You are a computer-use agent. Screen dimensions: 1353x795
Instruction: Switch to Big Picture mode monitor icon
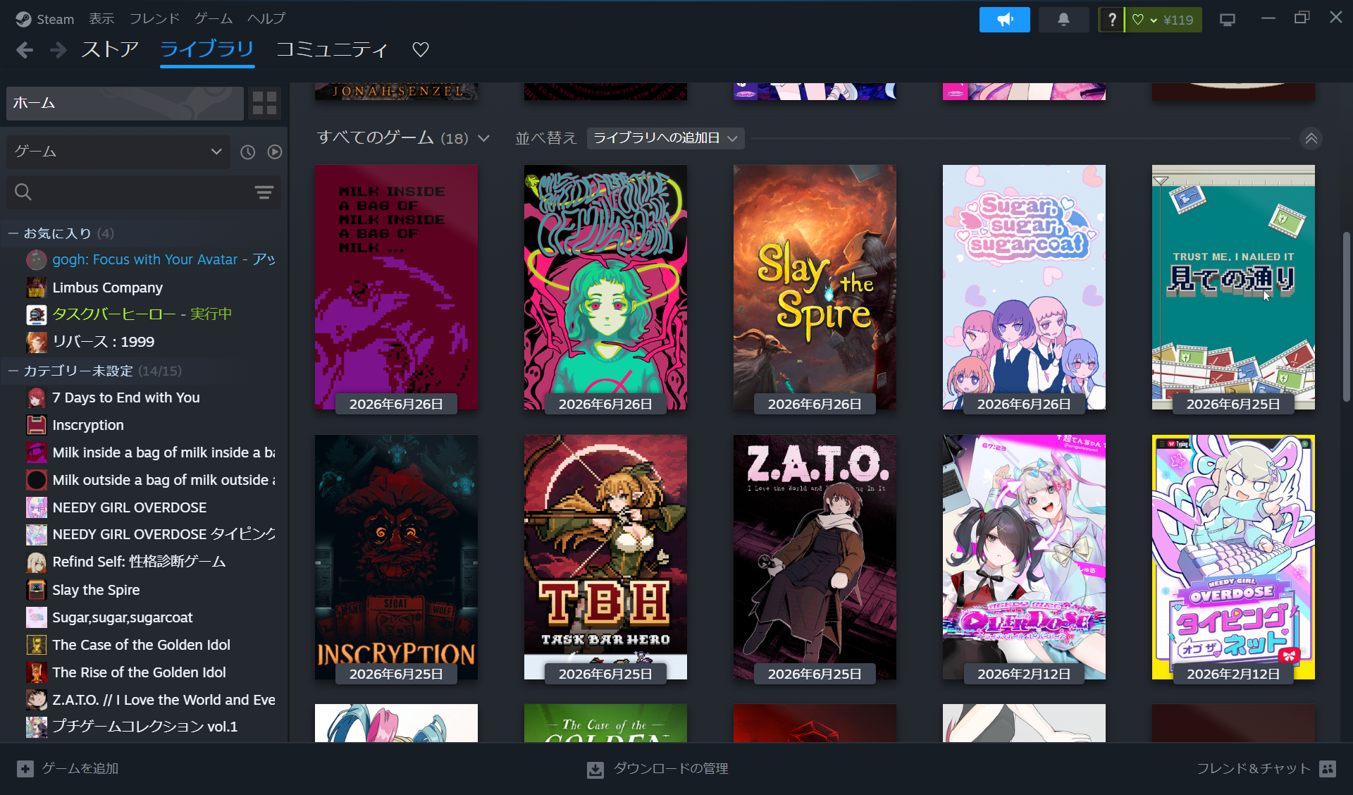pyautogui.click(x=1228, y=20)
